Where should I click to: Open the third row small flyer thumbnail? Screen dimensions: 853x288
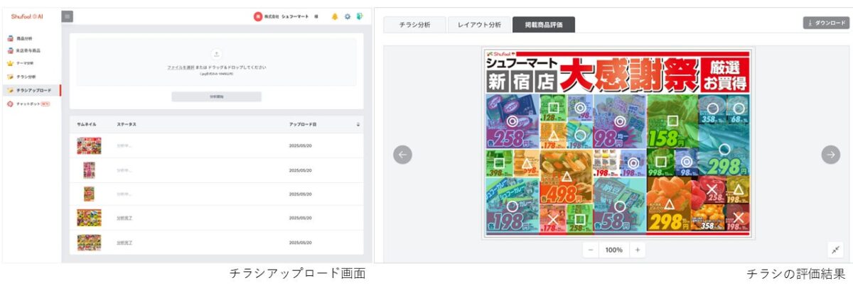click(89, 194)
